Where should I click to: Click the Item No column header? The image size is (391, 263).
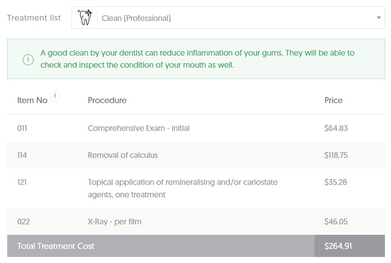click(32, 100)
